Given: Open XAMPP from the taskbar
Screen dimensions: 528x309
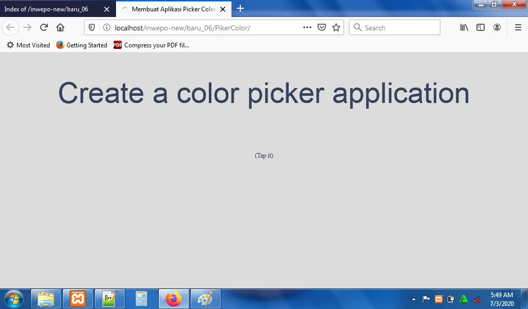Looking at the screenshot, I should tap(78, 299).
